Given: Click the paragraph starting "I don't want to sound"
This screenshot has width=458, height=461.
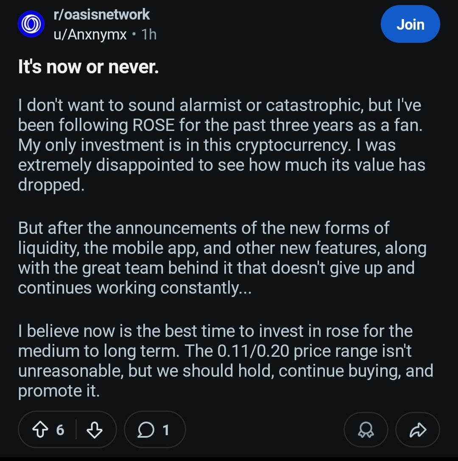Looking at the screenshot, I should coord(221,145).
